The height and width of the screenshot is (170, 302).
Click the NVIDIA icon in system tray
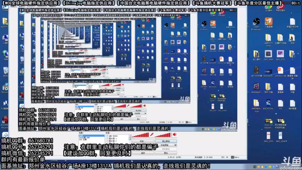click(x=255, y=167)
